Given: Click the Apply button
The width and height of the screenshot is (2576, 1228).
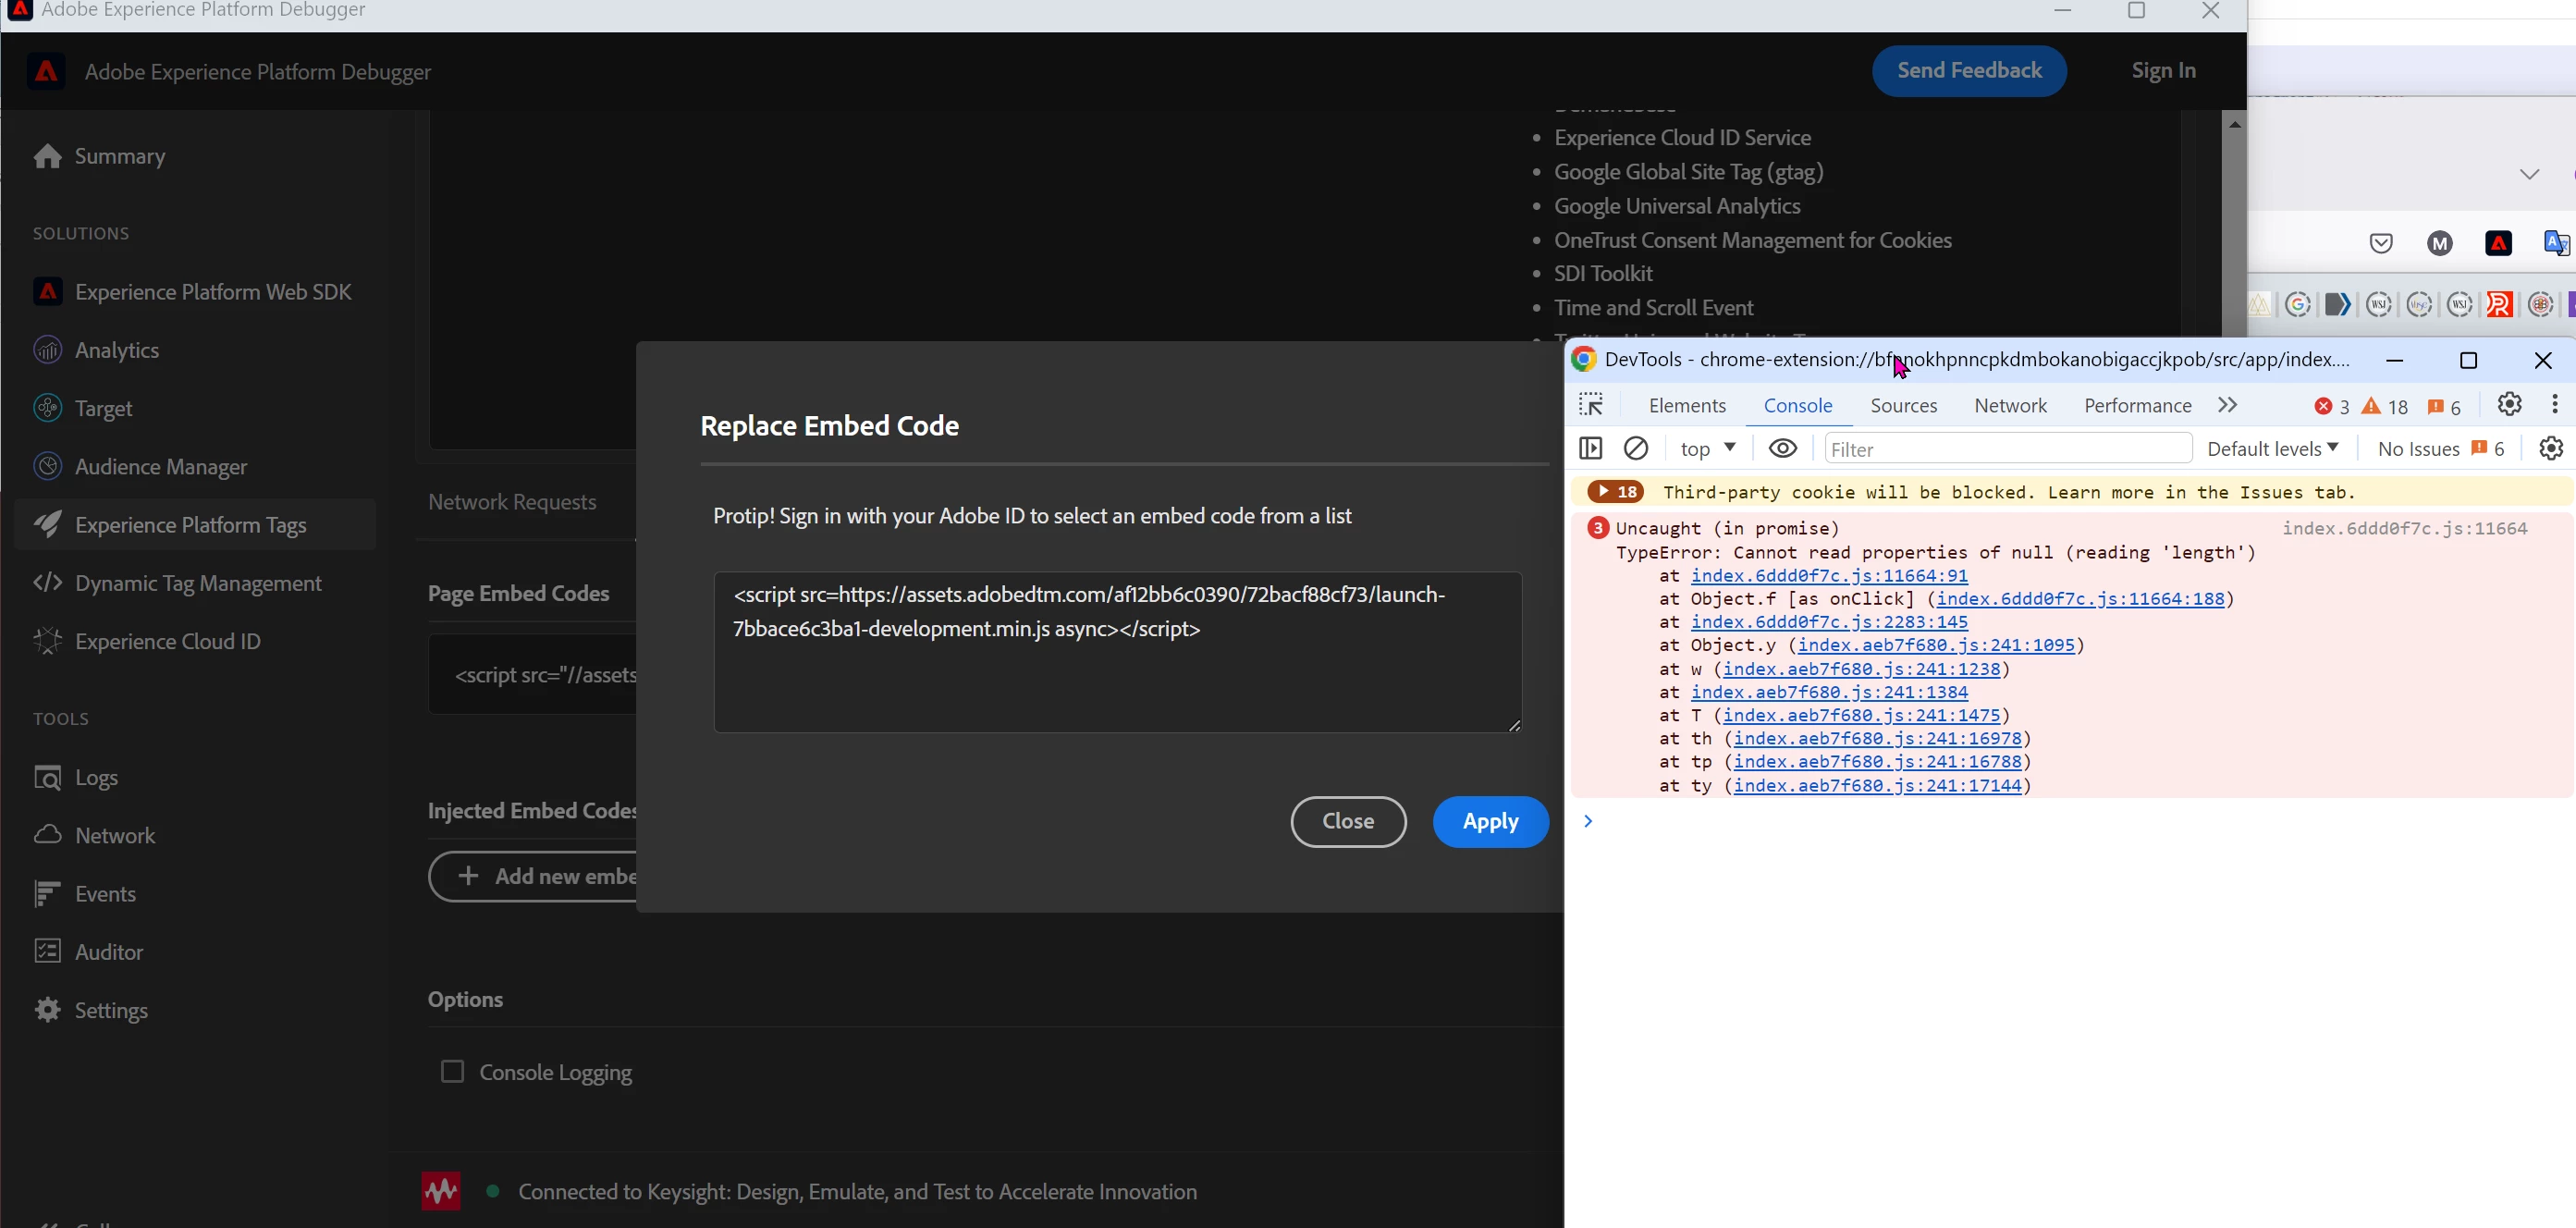Looking at the screenshot, I should coord(1490,822).
